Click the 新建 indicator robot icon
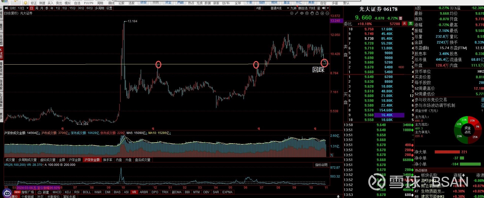The image size is (484, 198). (x=40, y=192)
